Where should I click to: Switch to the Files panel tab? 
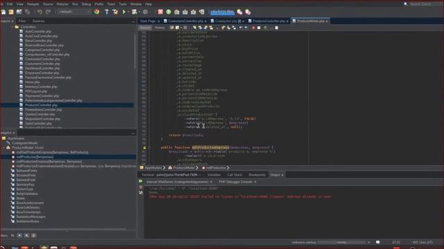[22, 21]
